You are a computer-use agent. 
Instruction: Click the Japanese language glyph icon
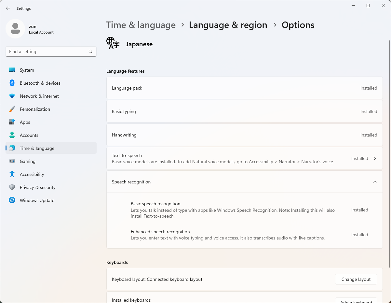point(113,43)
